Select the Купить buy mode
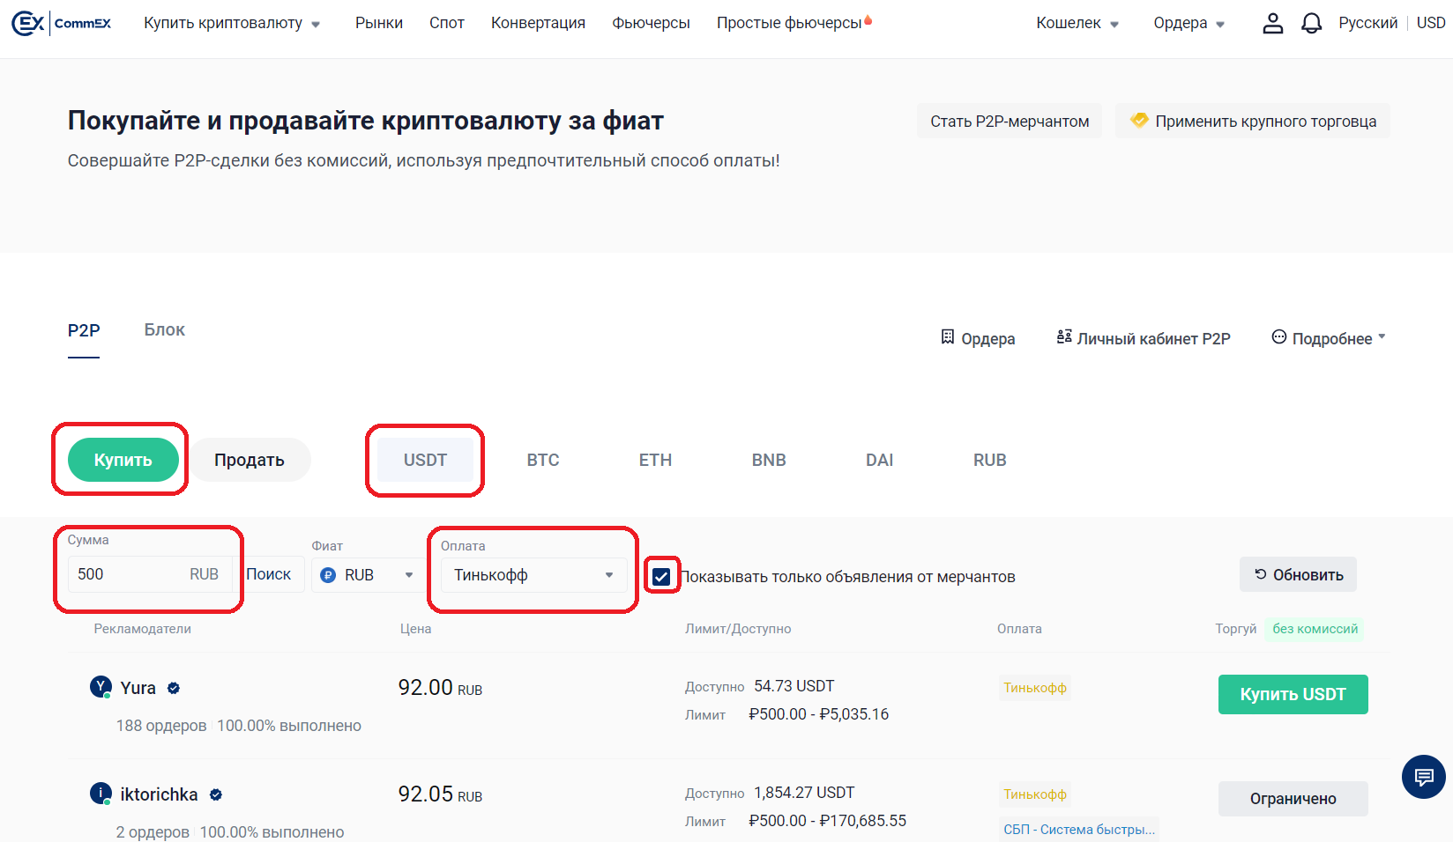The height and width of the screenshot is (842, 1453). 123,460
